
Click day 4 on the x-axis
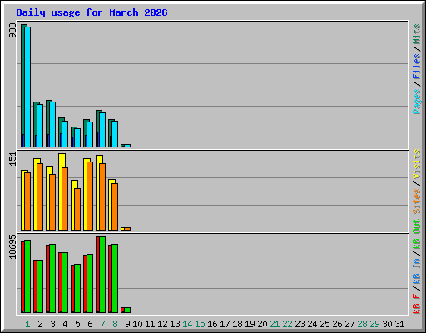pyautogui.click(x=65, y=324)
